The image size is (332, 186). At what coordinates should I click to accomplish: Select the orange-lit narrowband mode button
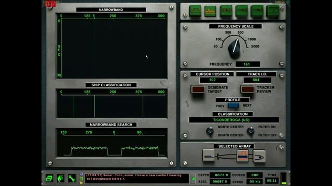pyautogui.click(x=210, y=11)
